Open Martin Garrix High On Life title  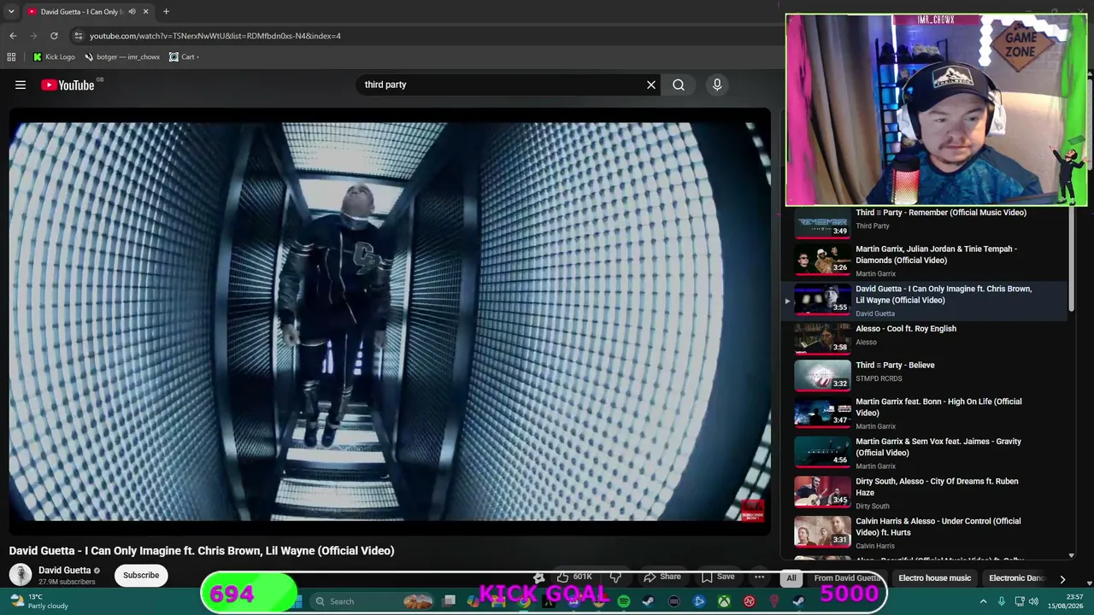point(938,407)
